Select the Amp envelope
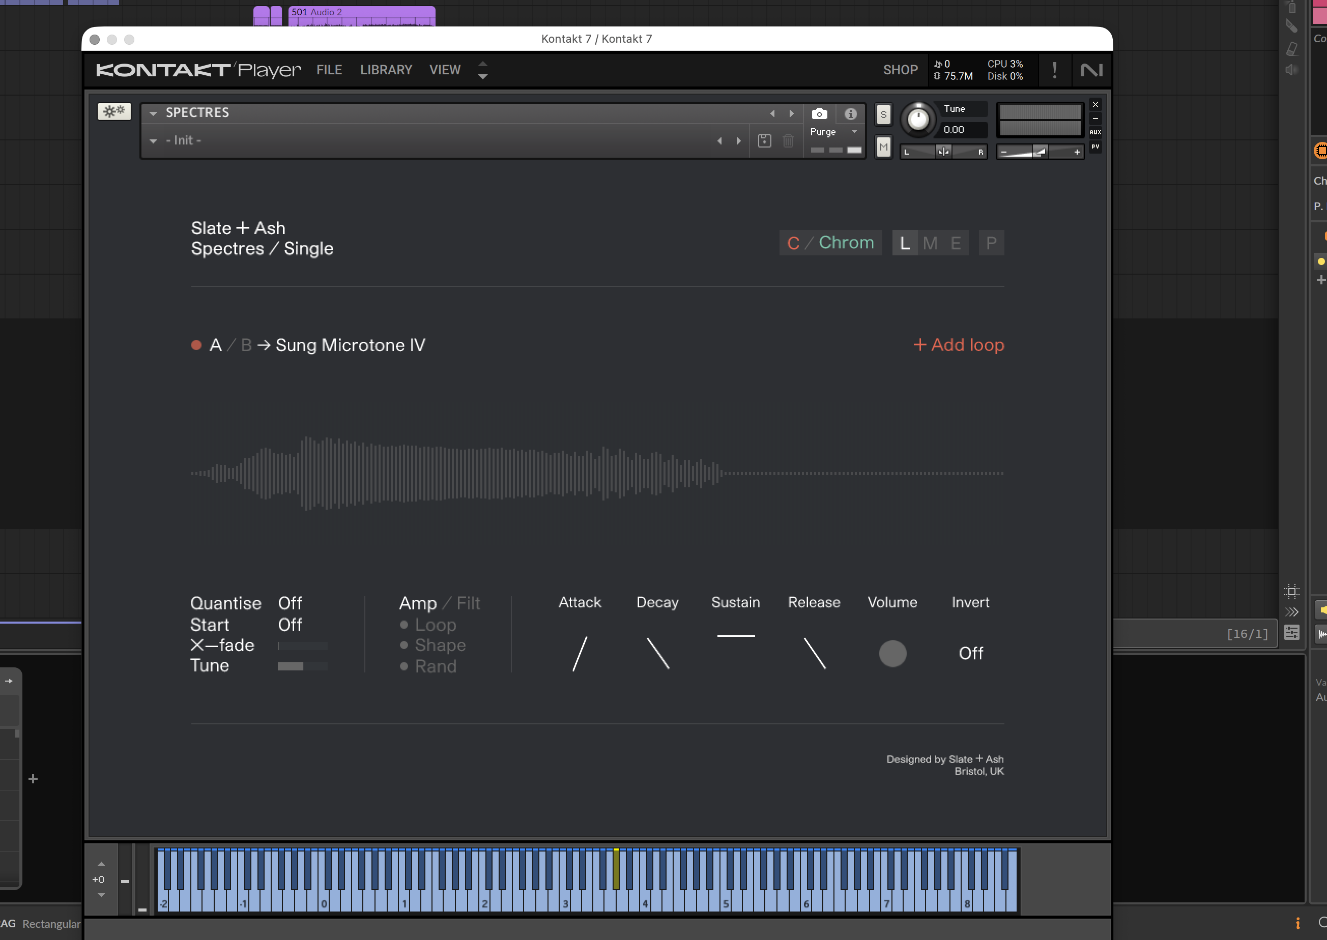This screenshot has height=940, width=1327. 417,603
